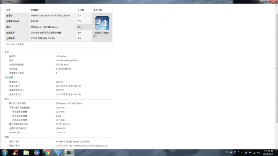This screenshot has width=278, height=156.
Task: Click the Windows 7 edition text line
Action: [x=15, y=44]
